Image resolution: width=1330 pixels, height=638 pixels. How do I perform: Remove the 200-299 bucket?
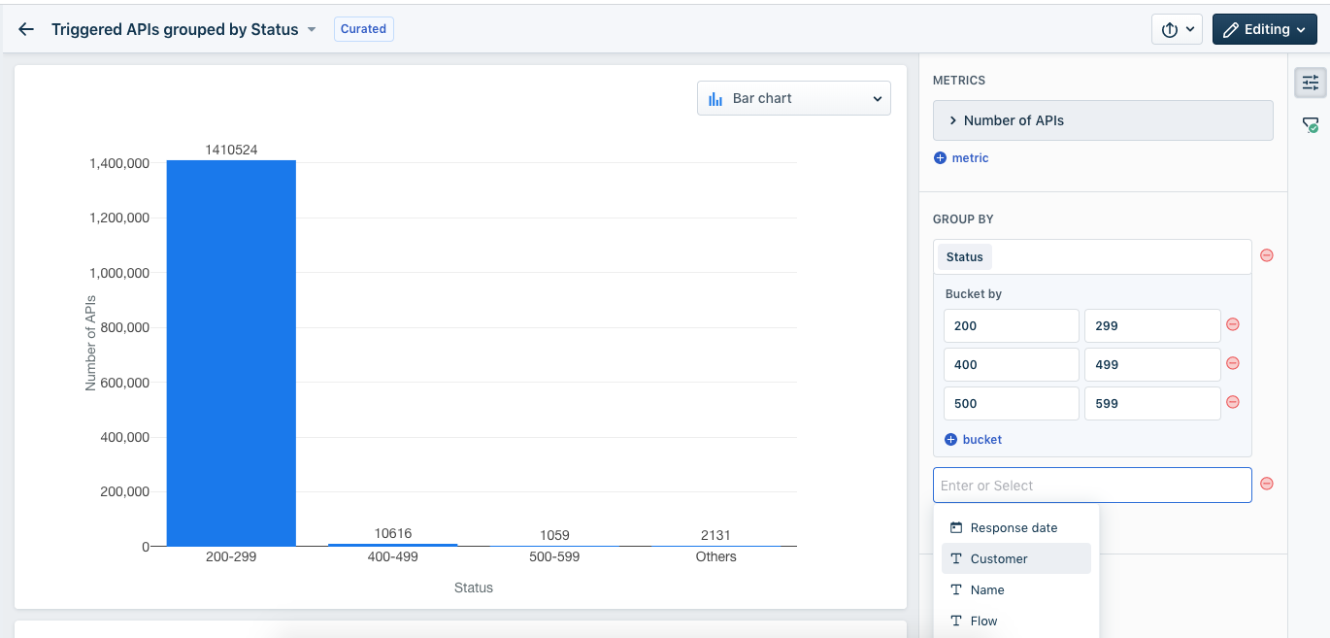click(x=1233, y=324)
